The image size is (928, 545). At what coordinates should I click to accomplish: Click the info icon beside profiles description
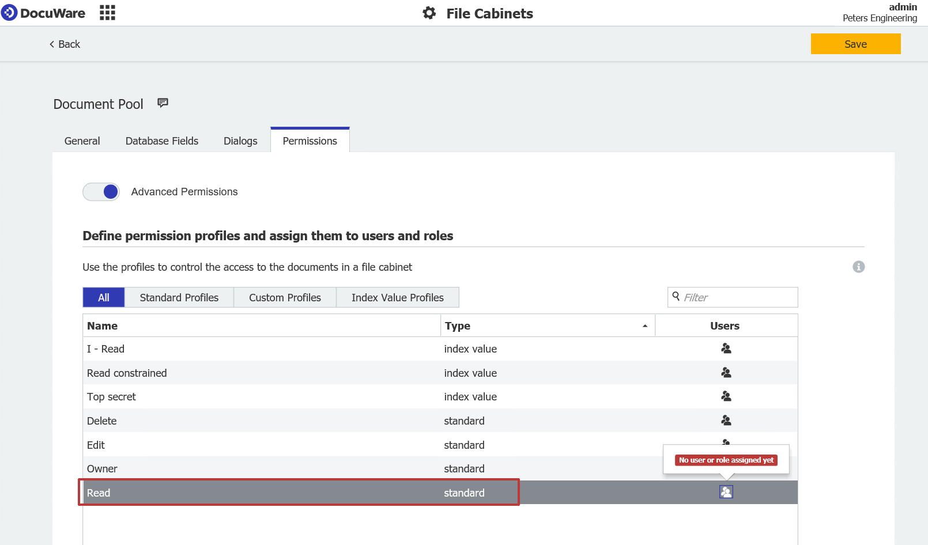click(x=858, y=267)
